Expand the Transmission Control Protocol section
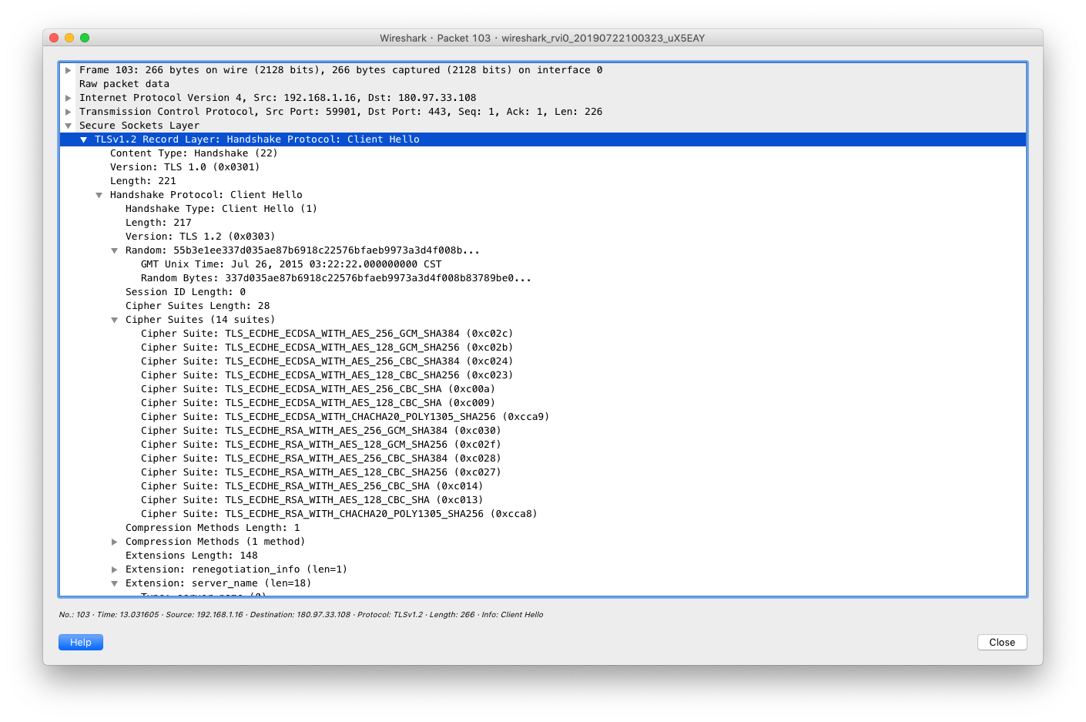Screen dimensions: 1086x722 click(69, 112)
